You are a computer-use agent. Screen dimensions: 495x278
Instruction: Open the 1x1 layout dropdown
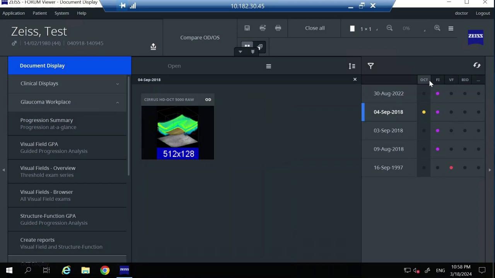[x=366, y=28]
